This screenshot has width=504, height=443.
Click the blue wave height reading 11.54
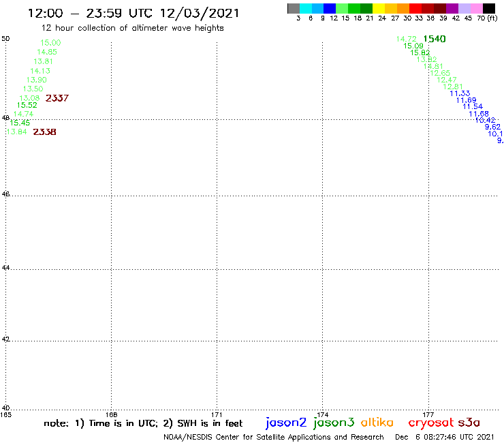point(473,107)
